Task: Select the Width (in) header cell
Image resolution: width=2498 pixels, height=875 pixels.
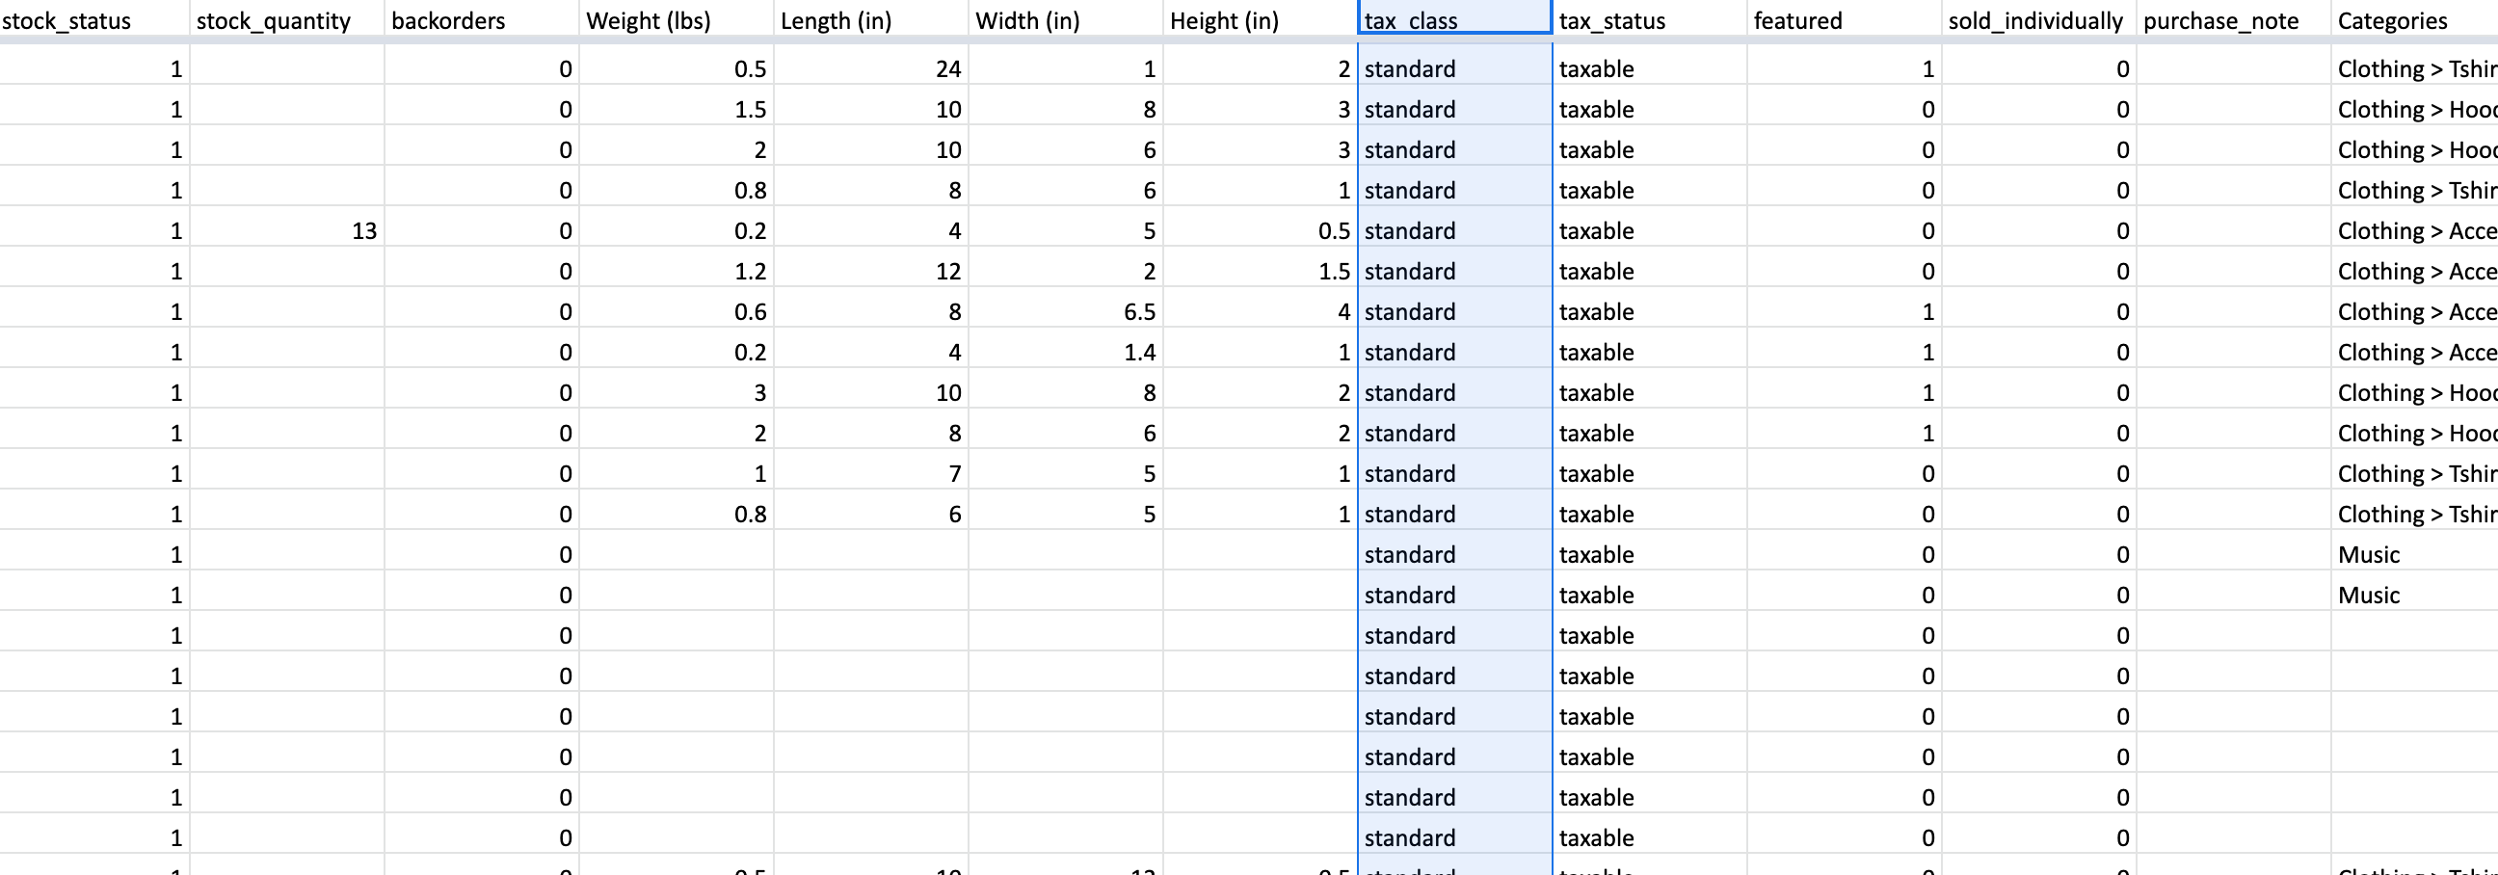Action: [x=1066, y=20]
